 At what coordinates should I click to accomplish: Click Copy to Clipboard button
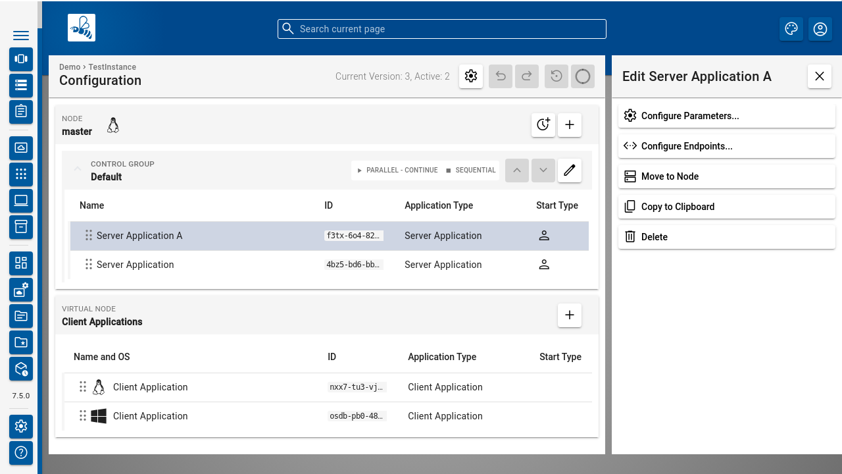click(727, 207)
